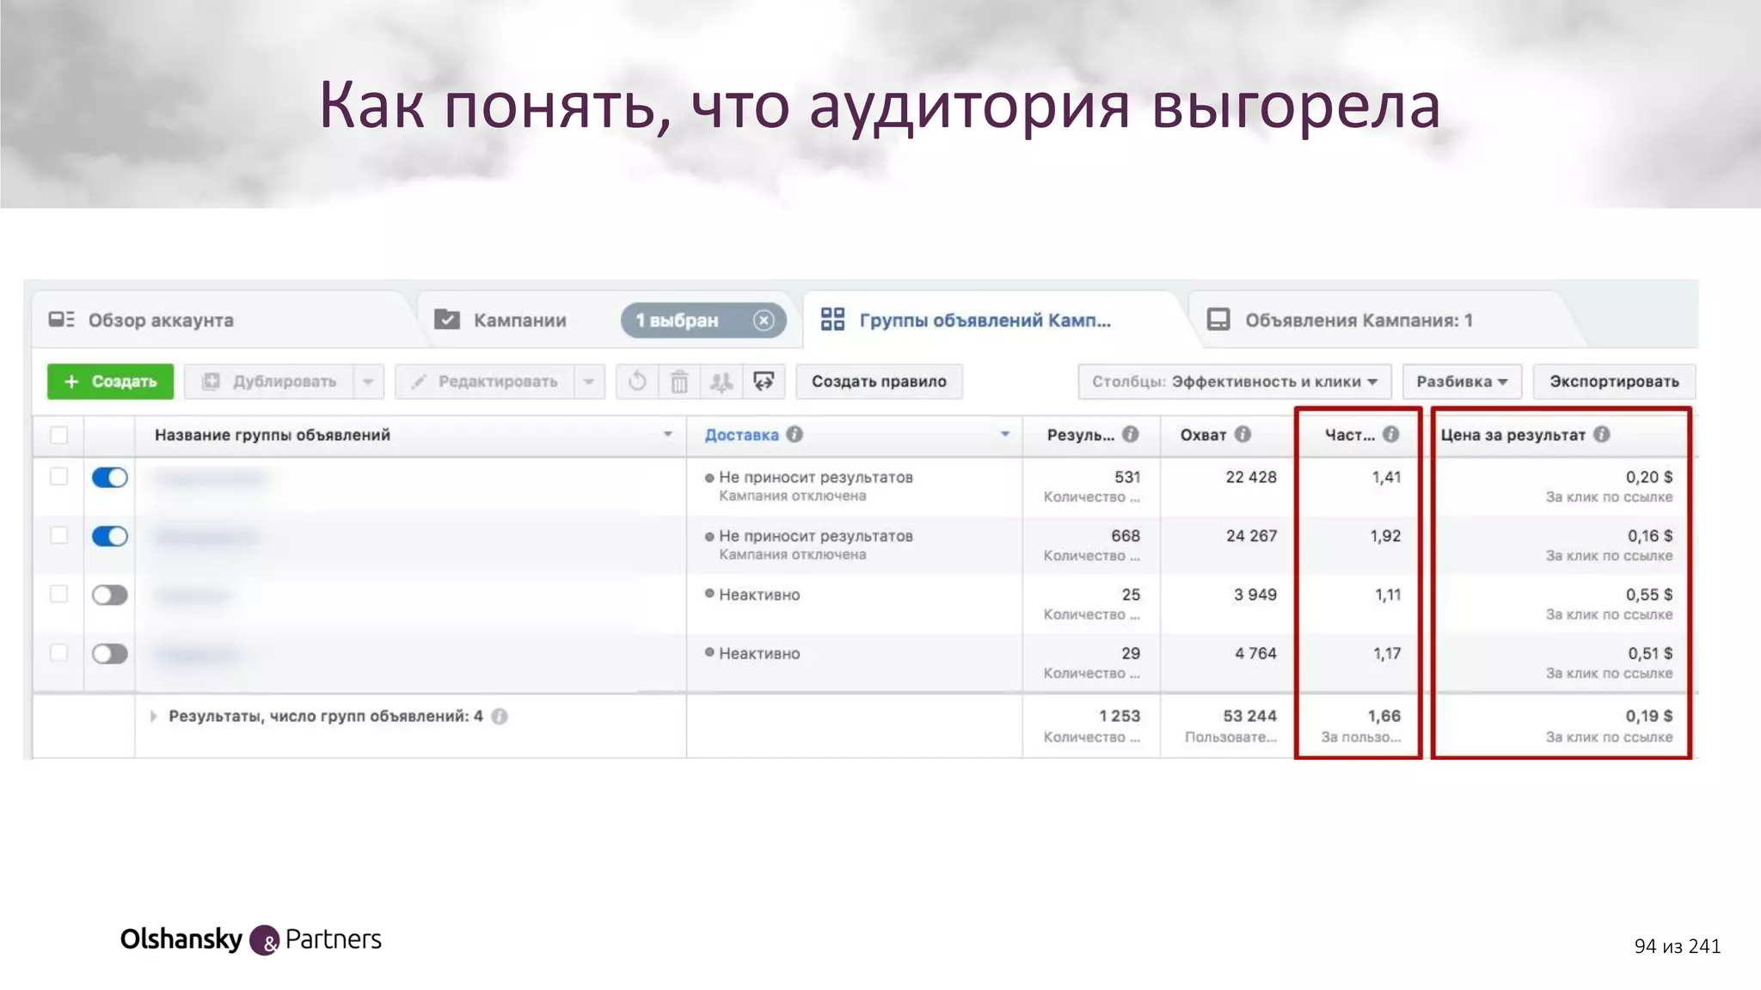The height and width of the screenshot is (990, 1761).
Task: Check the row with 25 results
Action: [x=58, y=594]
